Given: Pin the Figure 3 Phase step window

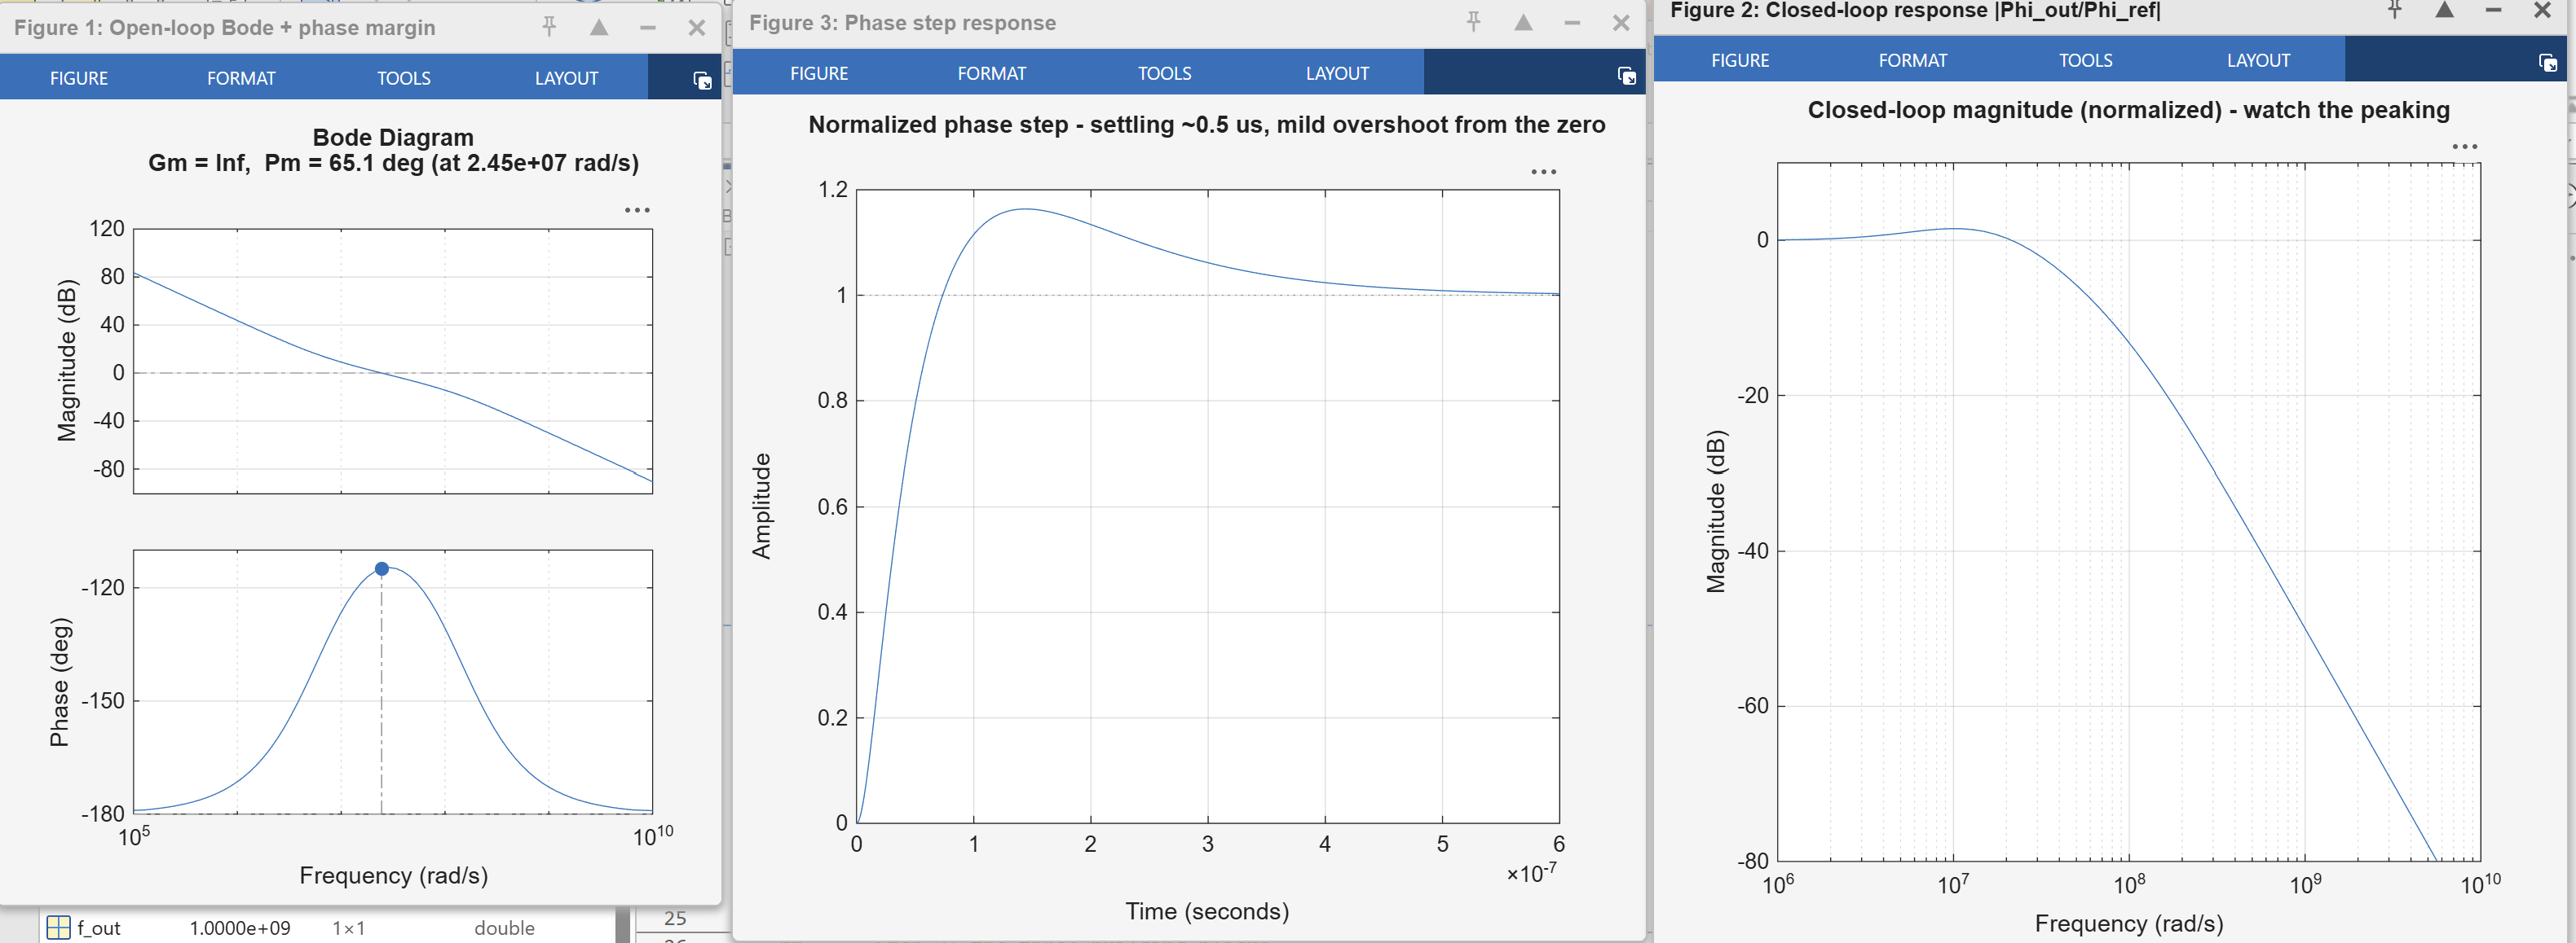Looking at the screenshot, I should 1473,22.
